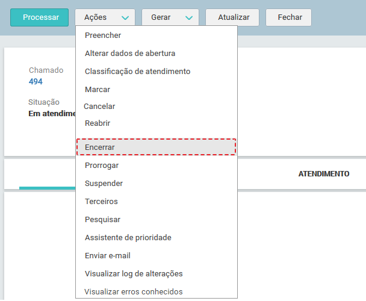
Task: Choose Alterar dados de abertura
Action: pos(130,54)
